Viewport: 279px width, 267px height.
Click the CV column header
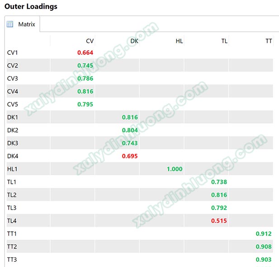pyautogui.click(x=90, y=41)
